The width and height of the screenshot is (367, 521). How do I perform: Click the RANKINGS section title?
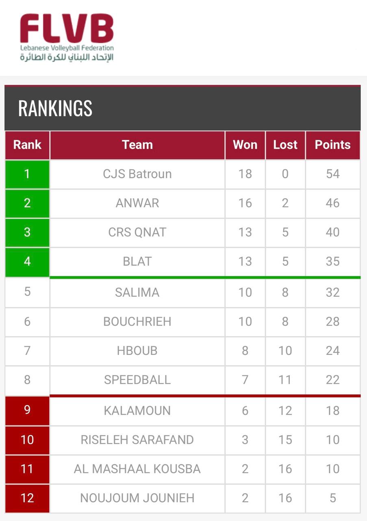[55, 108]
